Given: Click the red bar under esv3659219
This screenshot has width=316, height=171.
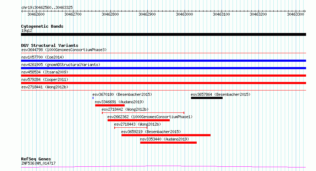Looking at the screenshot, I should (166, 135).
